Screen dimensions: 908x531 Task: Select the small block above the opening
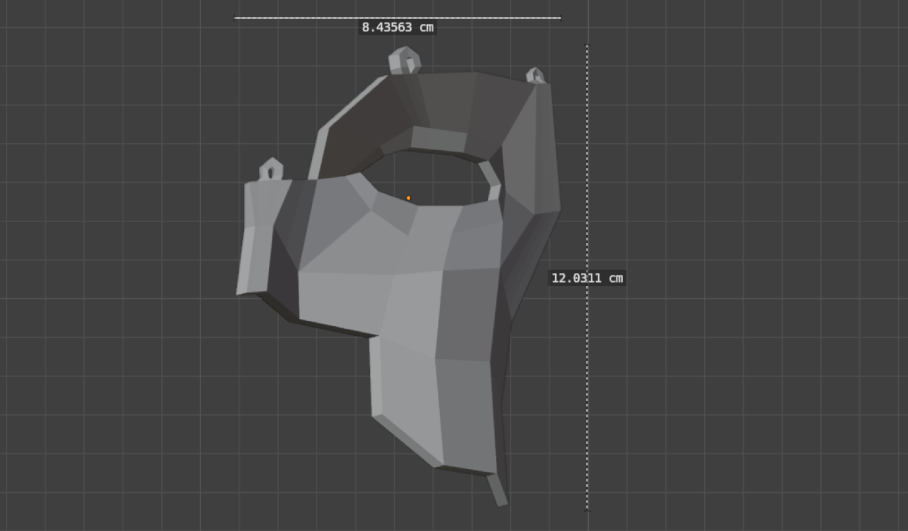pos(438,140)
